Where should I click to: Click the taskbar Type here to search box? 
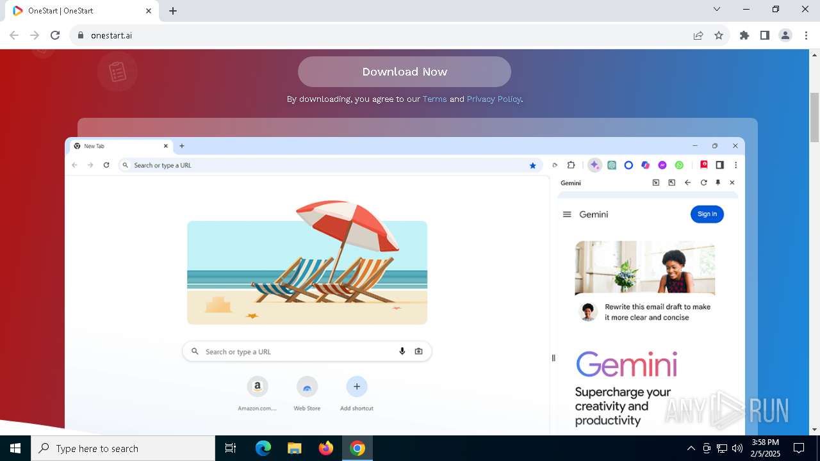123,448
